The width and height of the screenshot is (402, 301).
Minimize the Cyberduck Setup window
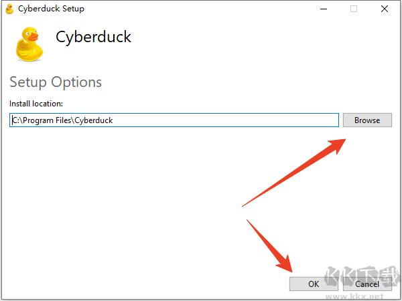pyautogui.click(x=324, y=9)
